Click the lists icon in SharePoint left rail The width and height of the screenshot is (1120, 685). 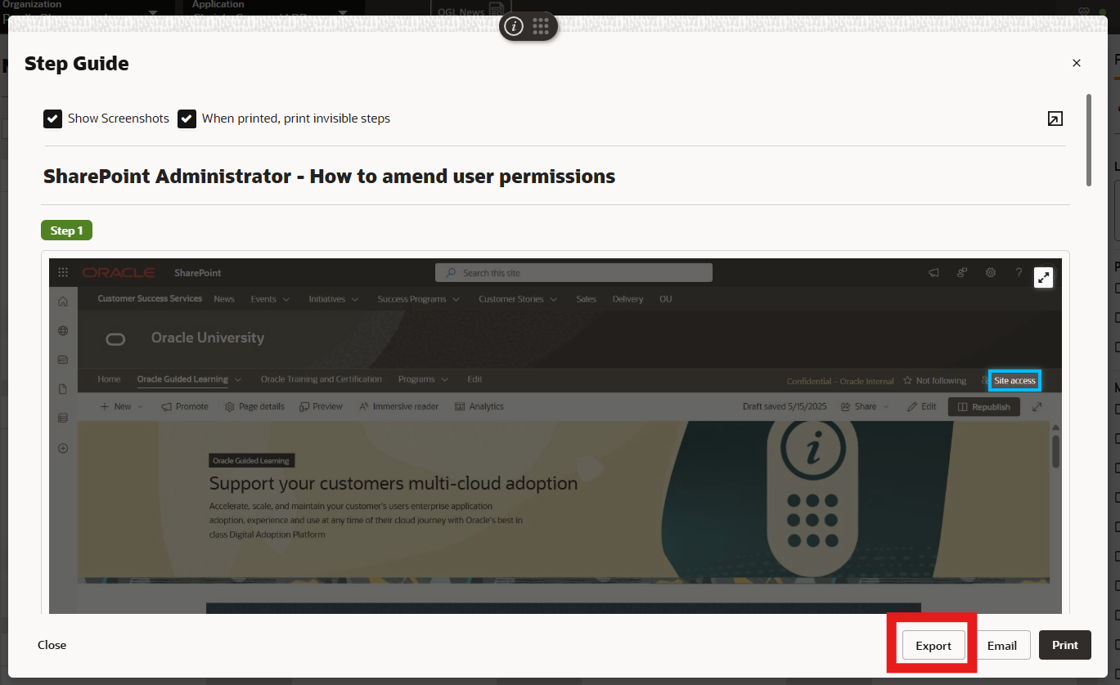[63, 419]
